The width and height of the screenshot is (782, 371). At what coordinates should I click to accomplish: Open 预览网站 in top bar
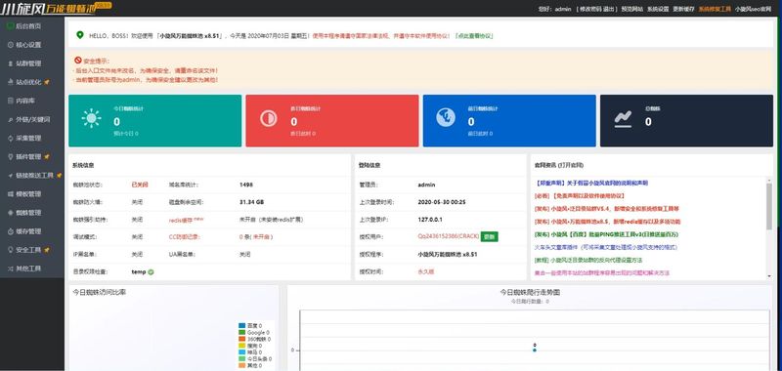tap(631, 9)
